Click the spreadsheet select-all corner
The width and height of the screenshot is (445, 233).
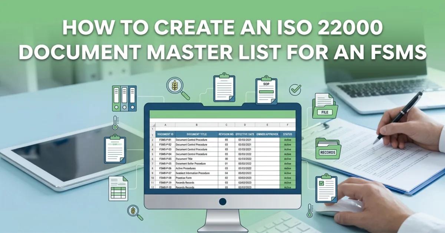point(152,125)
